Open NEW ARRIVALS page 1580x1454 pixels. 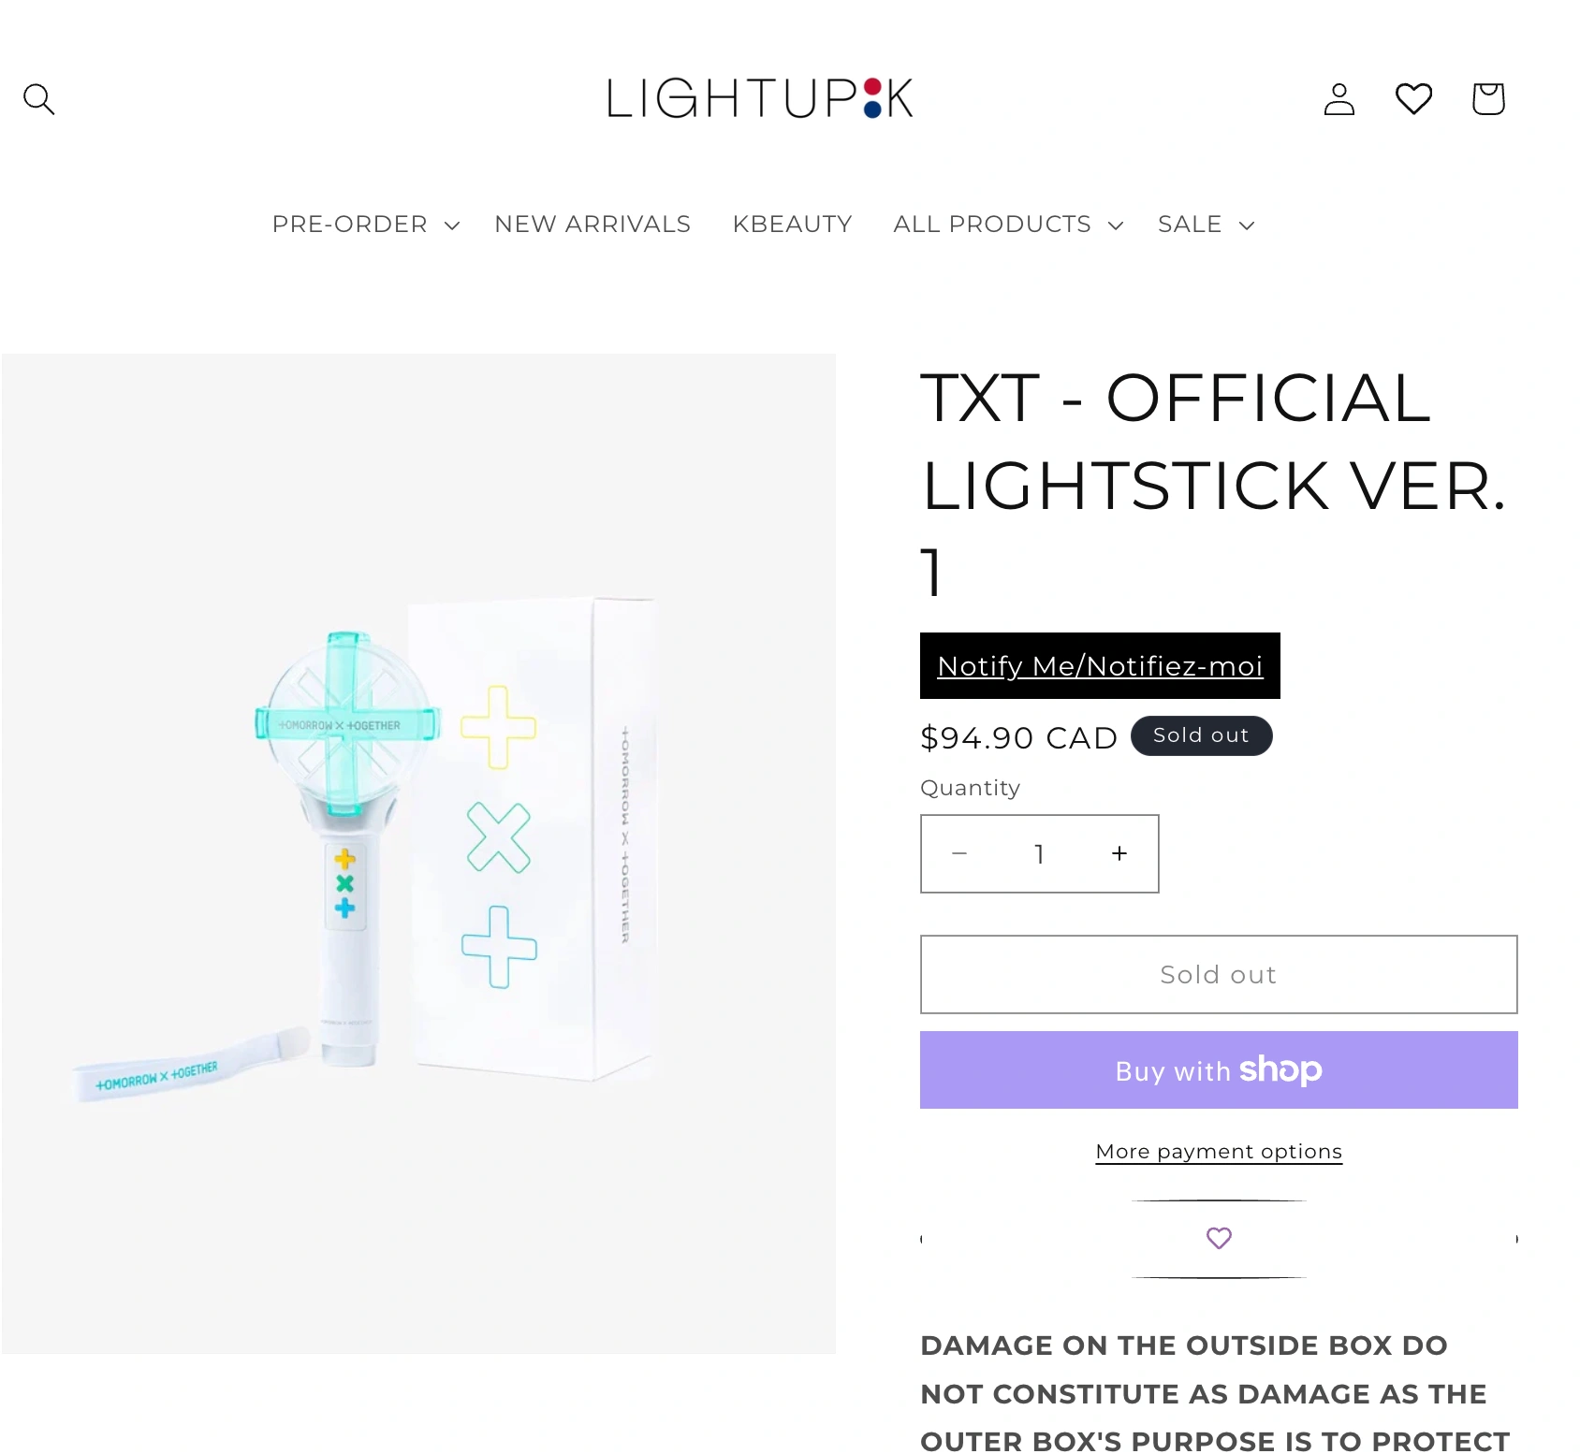click(x=592, y=225)
